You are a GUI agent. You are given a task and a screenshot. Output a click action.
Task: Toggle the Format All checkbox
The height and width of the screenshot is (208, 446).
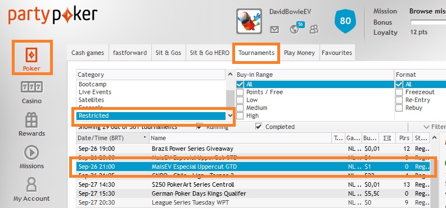click(399, 84)
